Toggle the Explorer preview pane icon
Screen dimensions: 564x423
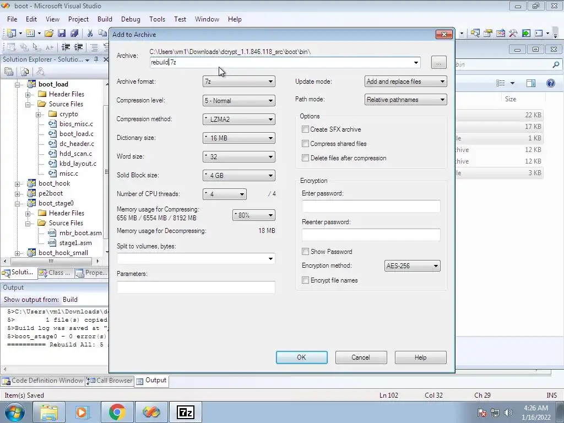coord(531,83)
